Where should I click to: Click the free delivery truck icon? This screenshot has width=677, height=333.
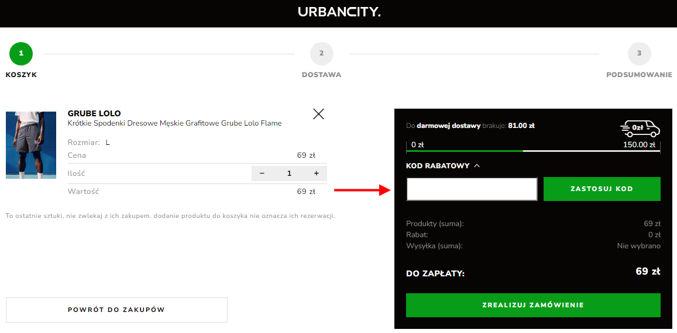point(640,128)
